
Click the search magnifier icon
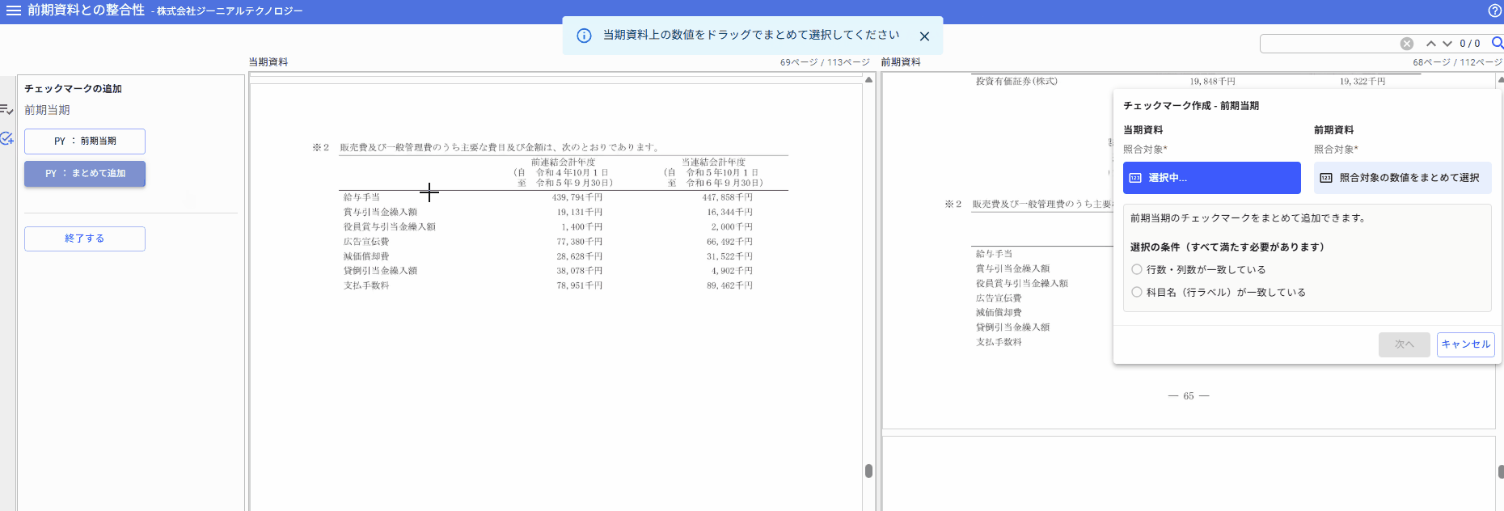1497,43
